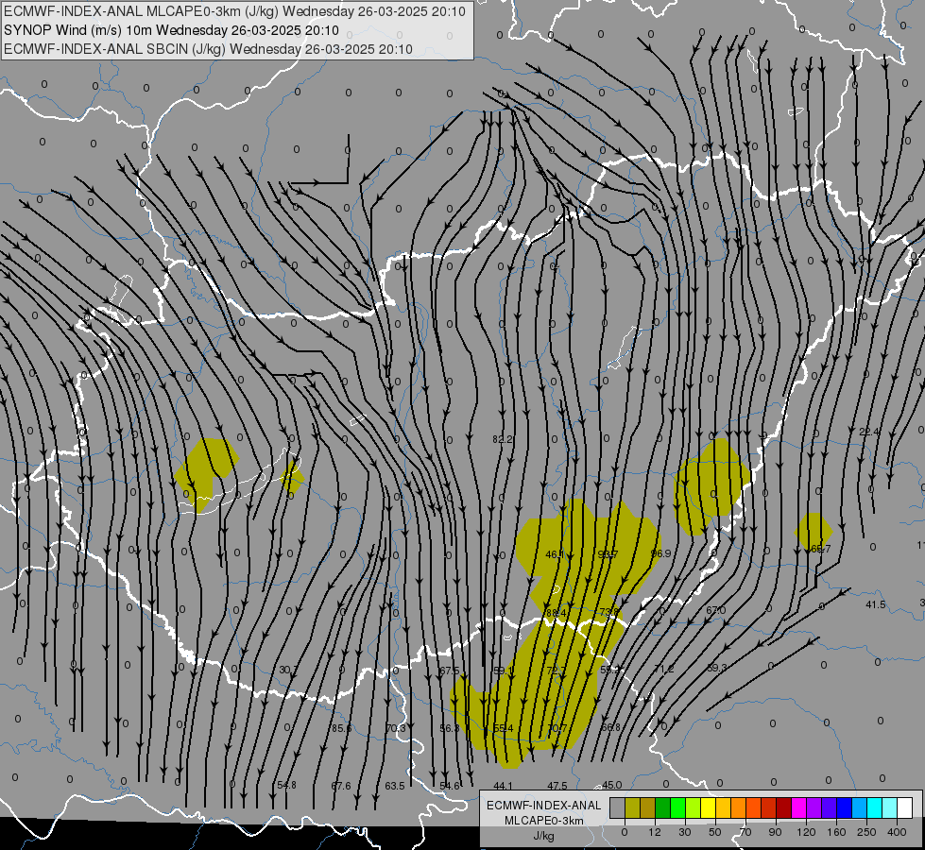
Task: Click the 70.3 value on the map
Action: click(x=395, y=728)
